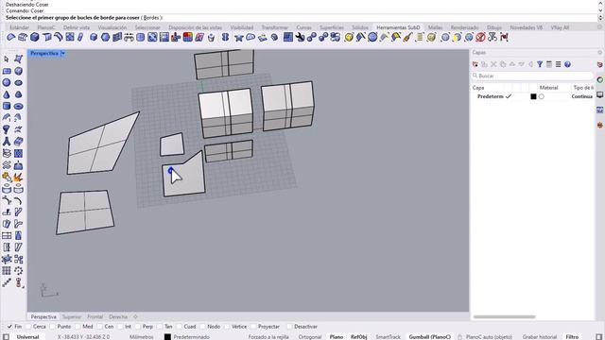Open the Visualización toolbar tab
This screenshot has width=605, height=340.
tap(112, 27)
